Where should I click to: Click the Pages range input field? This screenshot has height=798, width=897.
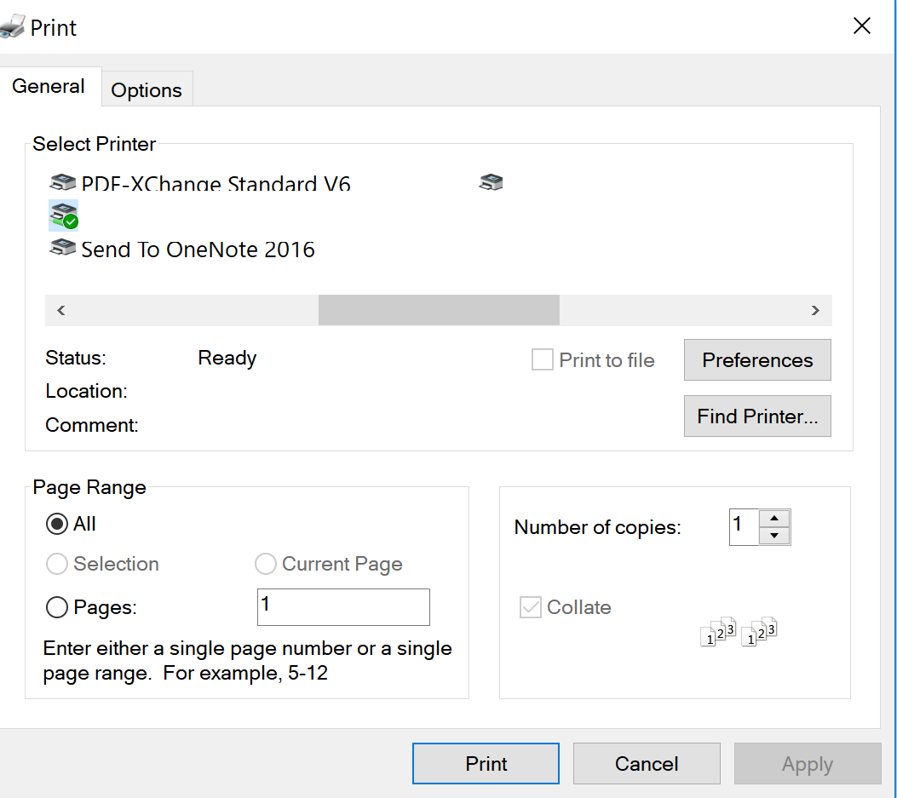coord(343,607)
